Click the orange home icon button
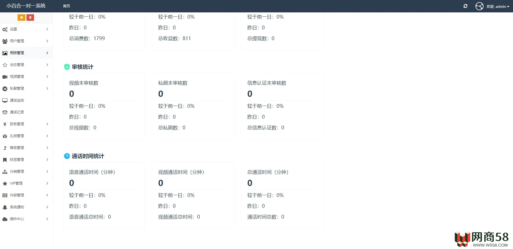 click(x=21, y=18)
